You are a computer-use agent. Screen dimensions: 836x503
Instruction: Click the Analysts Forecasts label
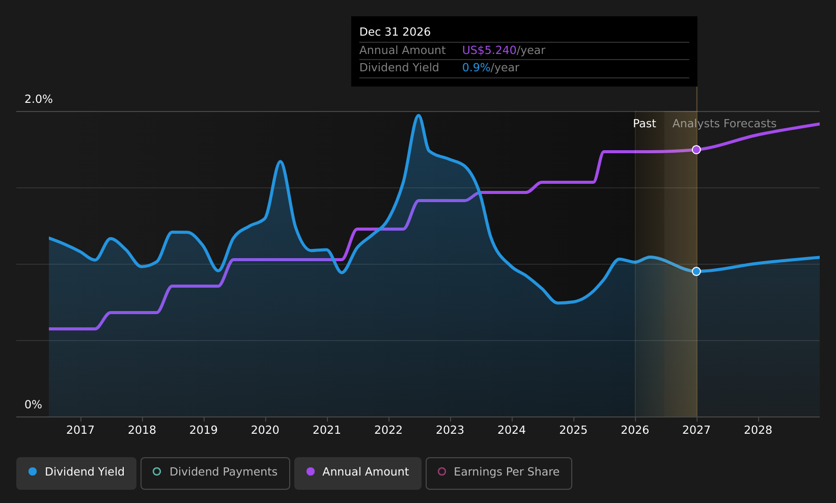coord(724,124)
